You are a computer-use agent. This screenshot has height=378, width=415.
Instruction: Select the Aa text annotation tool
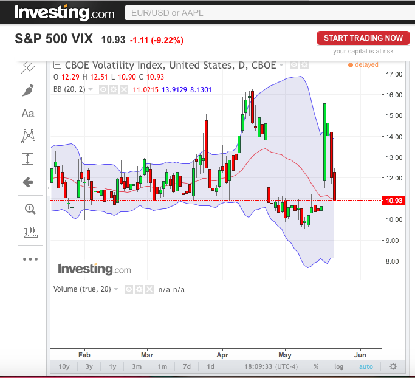(28, 114)
